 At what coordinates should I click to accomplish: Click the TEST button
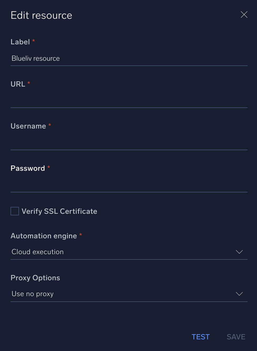point(201,337)
